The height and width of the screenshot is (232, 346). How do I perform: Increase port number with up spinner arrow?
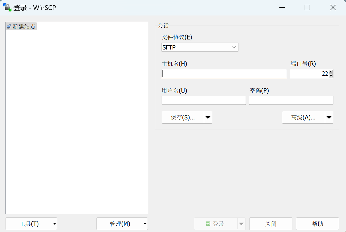tap(331, 72)
